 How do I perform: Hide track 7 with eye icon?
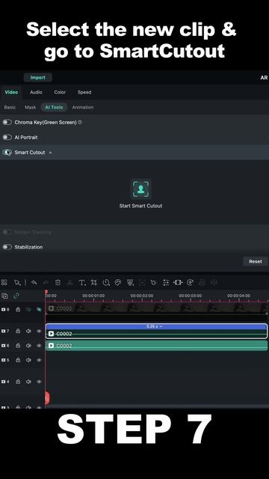pos(39,331)
